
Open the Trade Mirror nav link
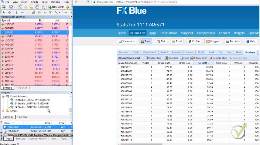click(x=169, y=33)
